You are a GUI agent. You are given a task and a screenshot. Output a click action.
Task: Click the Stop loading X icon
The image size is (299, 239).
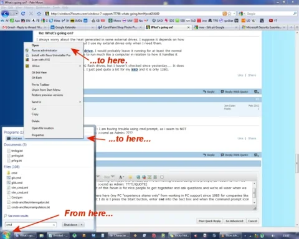31,14
